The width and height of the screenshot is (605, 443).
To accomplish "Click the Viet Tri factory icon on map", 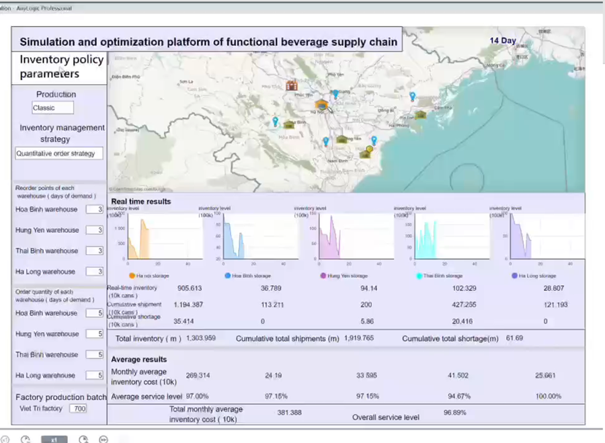I will (x=292, y=86).
